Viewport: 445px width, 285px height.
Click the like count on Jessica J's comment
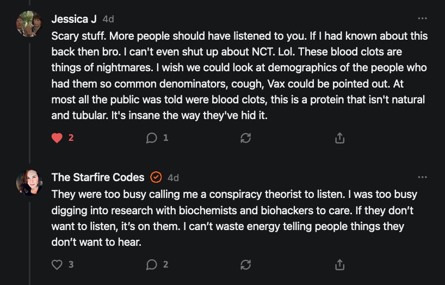pyautogui.click(x=71, y=138)
